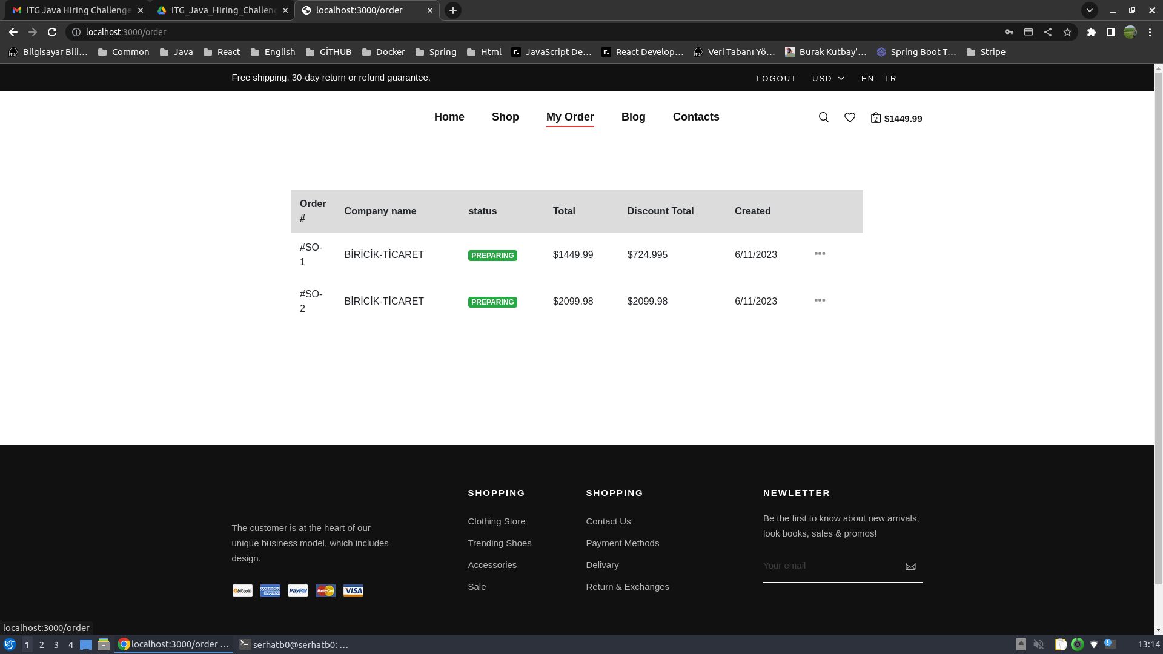
Task: Open actions menu for order SO-2
Action: coord(820,300)
